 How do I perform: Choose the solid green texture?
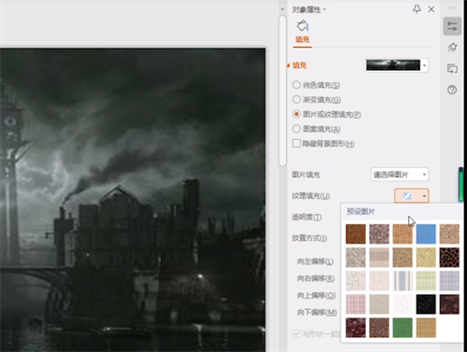pos(403,328)
